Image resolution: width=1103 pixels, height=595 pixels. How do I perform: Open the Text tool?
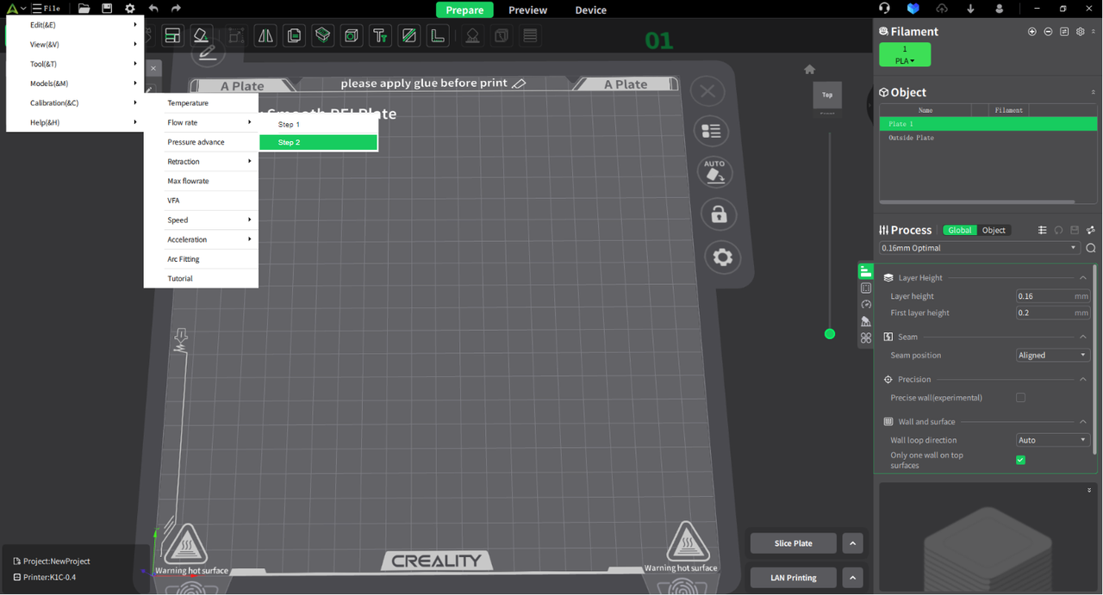click(x=380, y=35)
